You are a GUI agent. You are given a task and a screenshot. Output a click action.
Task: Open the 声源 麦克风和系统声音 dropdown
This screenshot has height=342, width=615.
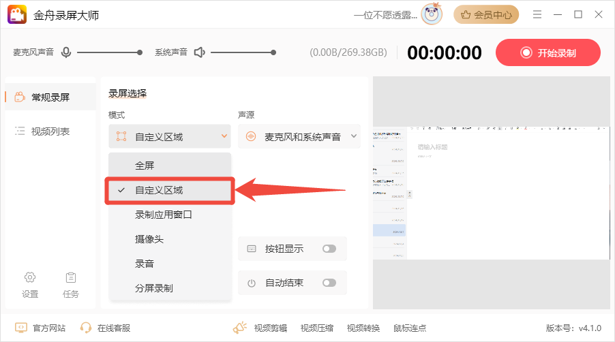299,136
